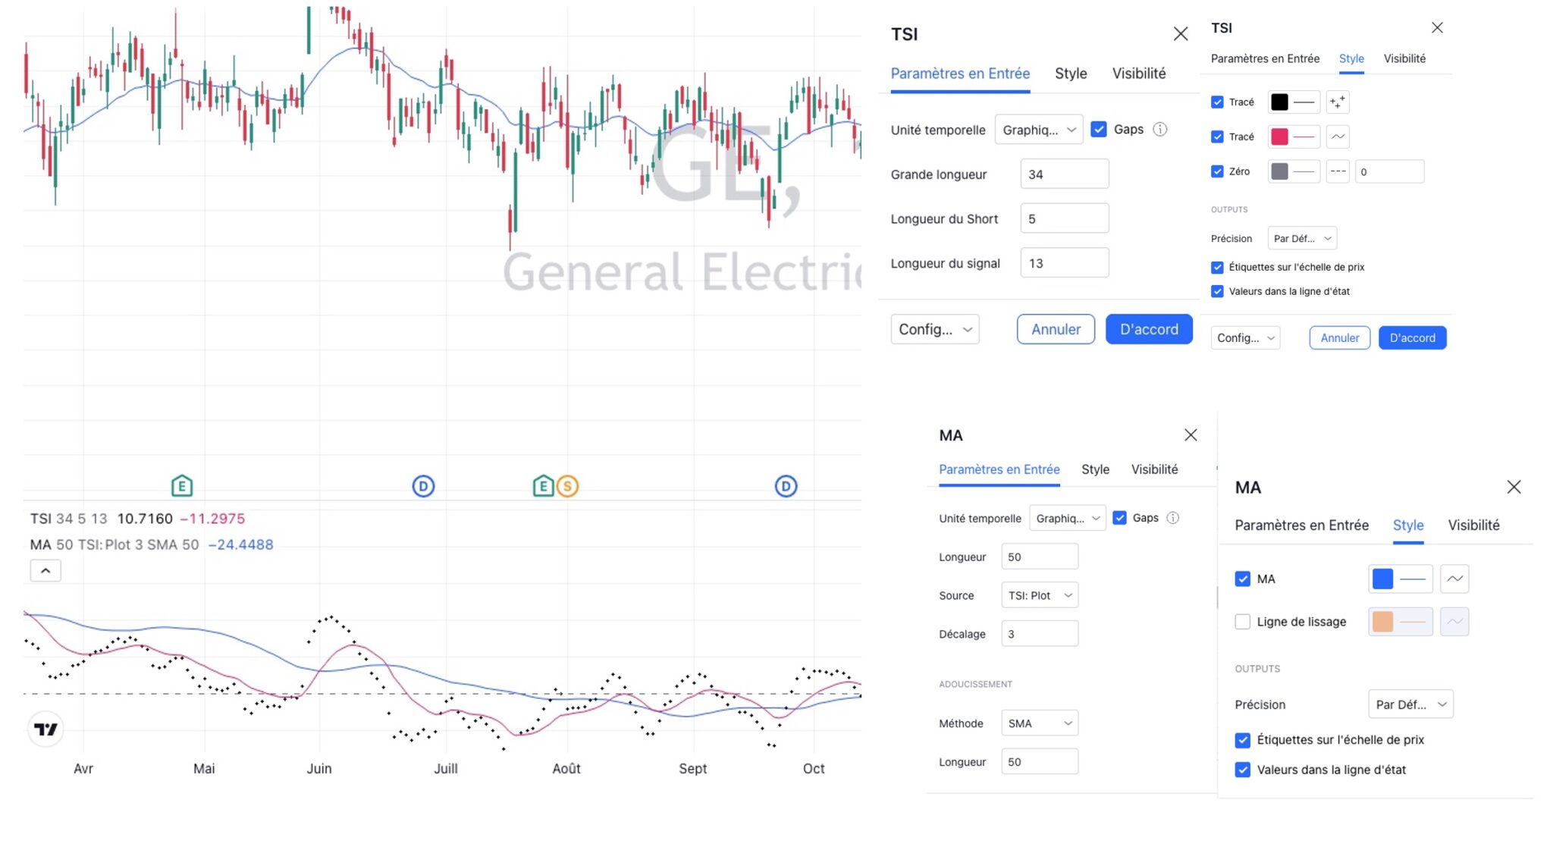Click the line plot style icon beside MA
1553x850 pixels.
(x=1454, y=579)
